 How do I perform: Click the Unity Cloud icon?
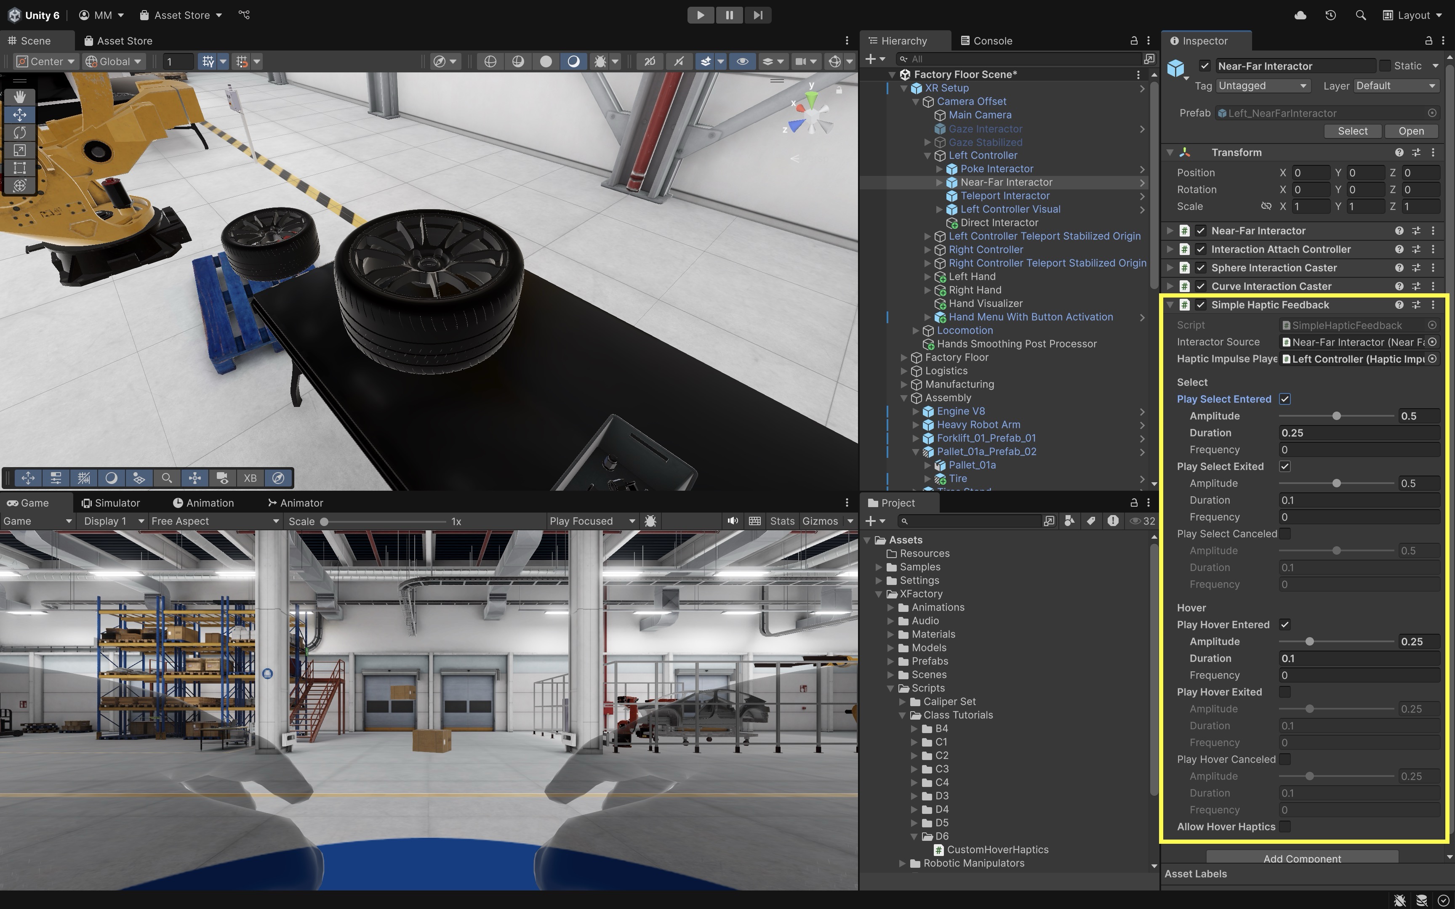1300,15
